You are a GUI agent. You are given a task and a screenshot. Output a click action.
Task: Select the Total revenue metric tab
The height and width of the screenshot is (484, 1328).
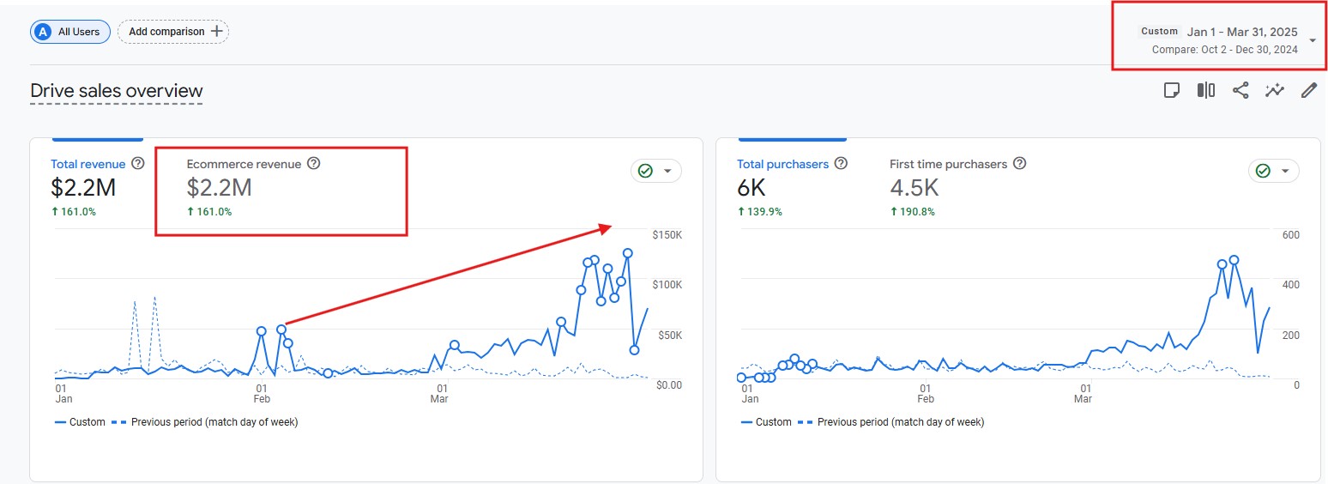pyautogui.click(x=97, y=186)
